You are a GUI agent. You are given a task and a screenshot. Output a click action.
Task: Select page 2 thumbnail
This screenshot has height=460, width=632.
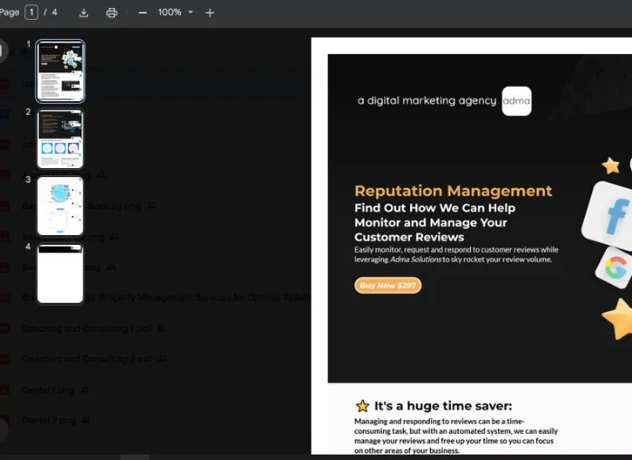[60, 138]
